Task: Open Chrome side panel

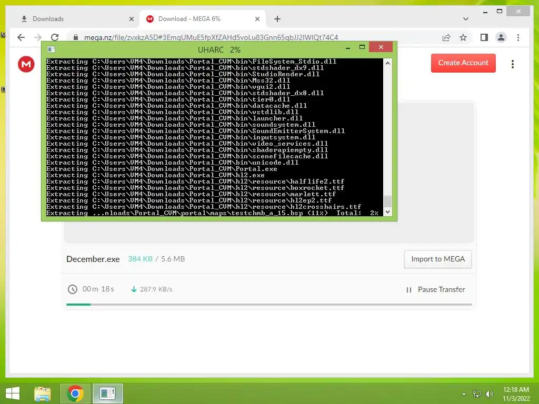Action: pos(484,37)
